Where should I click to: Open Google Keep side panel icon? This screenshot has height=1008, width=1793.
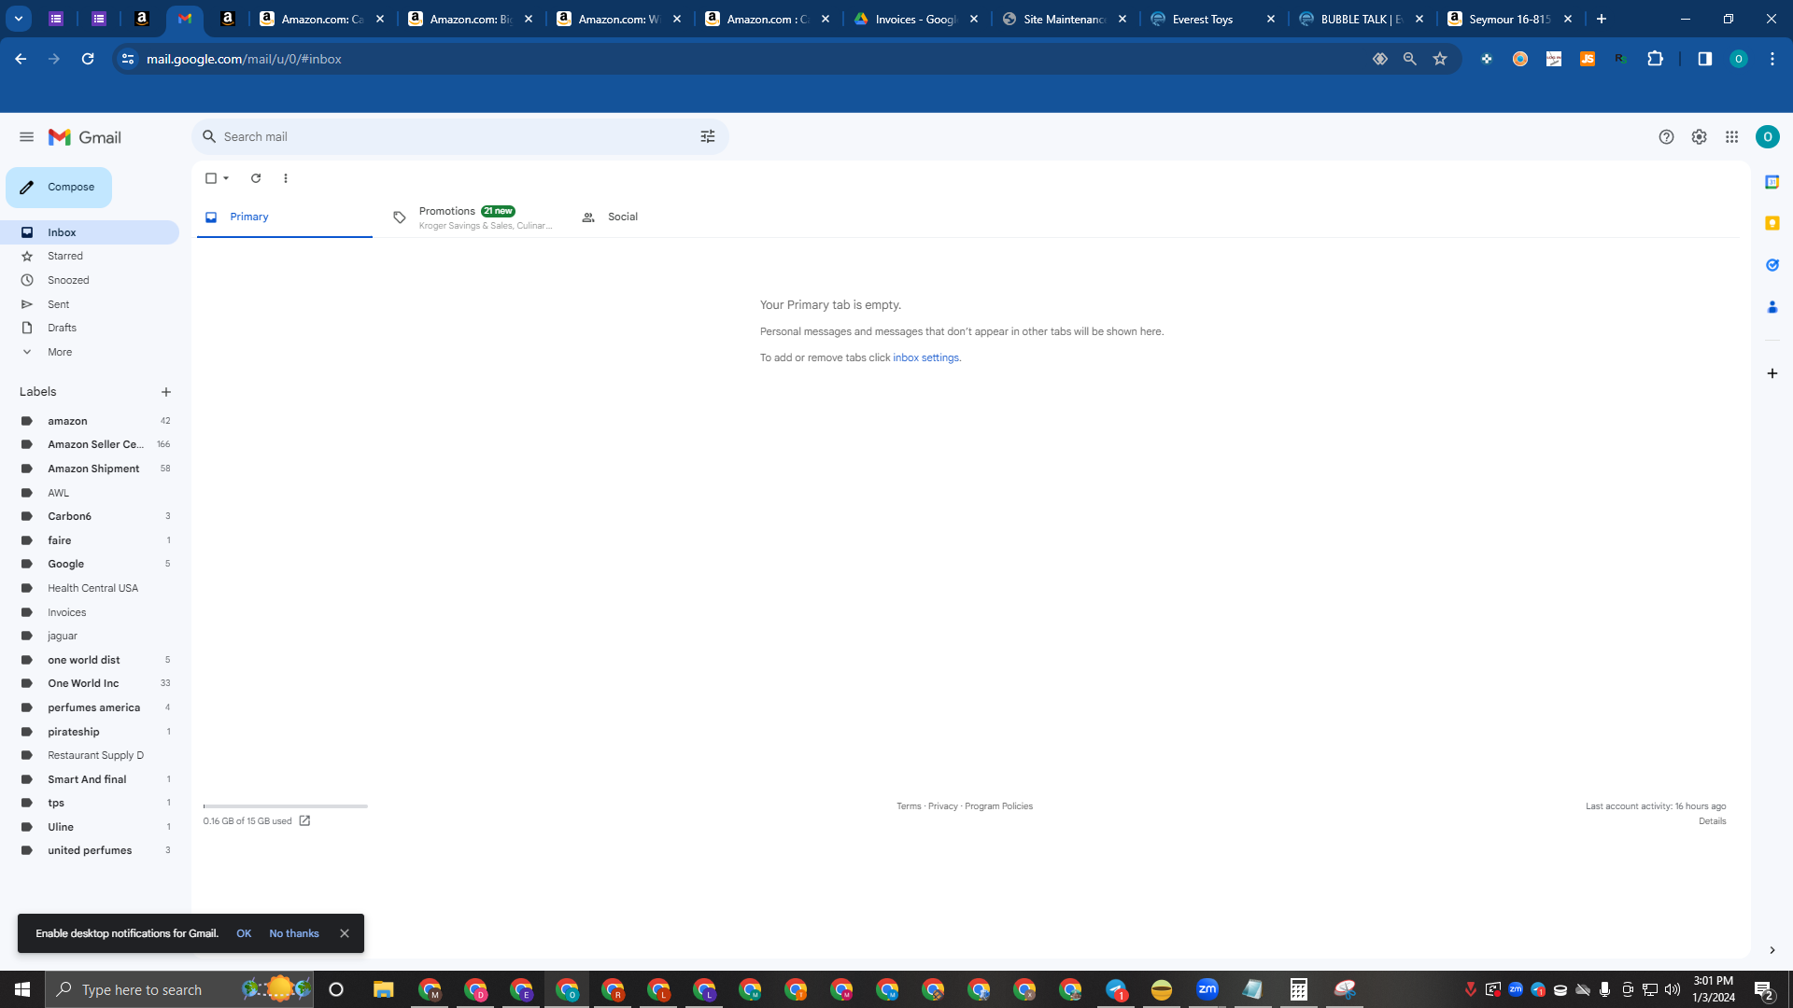[1772, 223]
